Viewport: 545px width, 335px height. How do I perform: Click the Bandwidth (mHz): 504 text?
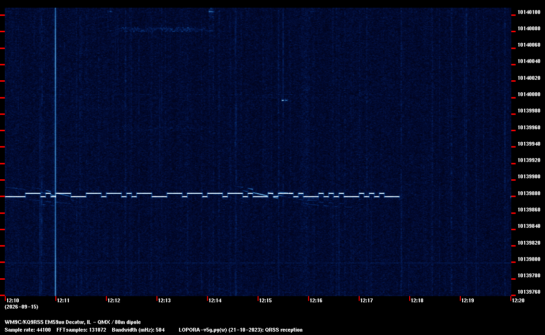[138, 330]
